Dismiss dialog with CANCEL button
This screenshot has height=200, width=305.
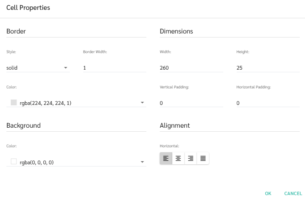tap(293, 193)
